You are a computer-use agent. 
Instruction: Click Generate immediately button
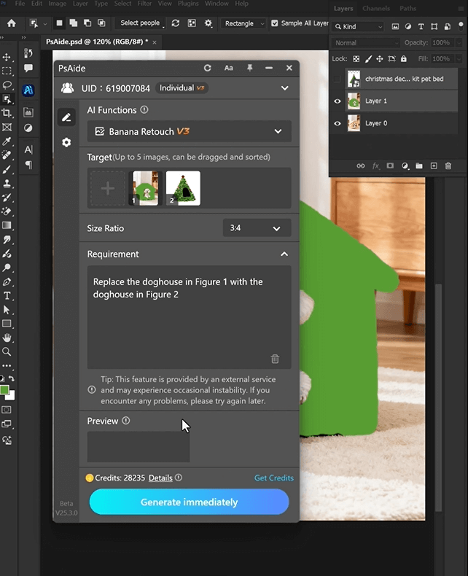tap(189, 502)
